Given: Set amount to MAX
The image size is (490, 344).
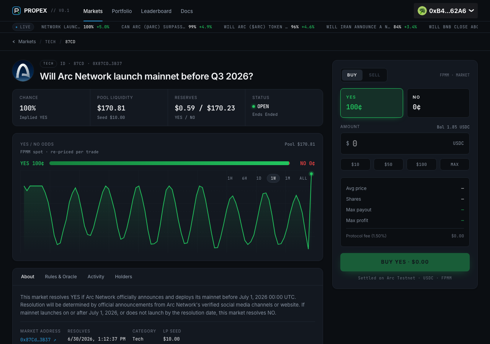Looking at the screenshot, I should (455, 164).
